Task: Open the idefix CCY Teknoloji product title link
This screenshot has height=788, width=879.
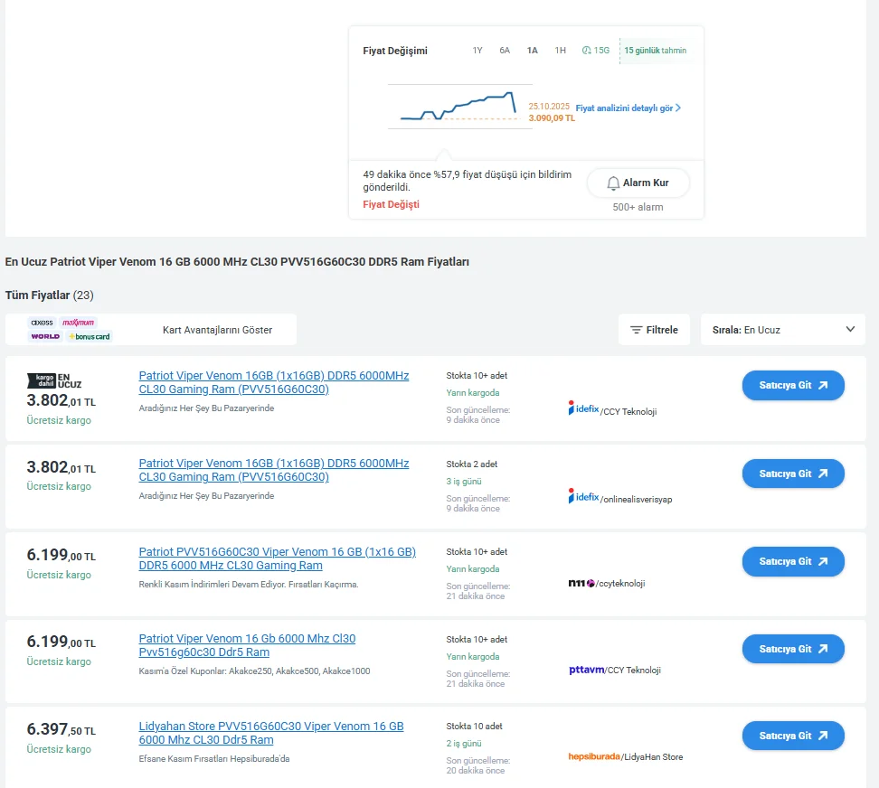Action: click(274, 382)
